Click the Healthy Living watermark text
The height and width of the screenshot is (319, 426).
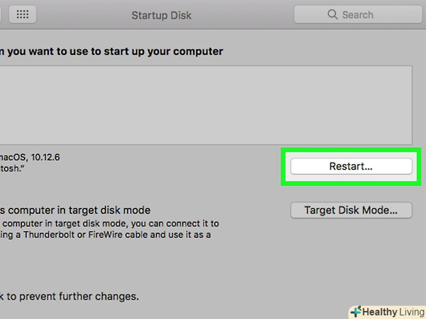[391, 312]
